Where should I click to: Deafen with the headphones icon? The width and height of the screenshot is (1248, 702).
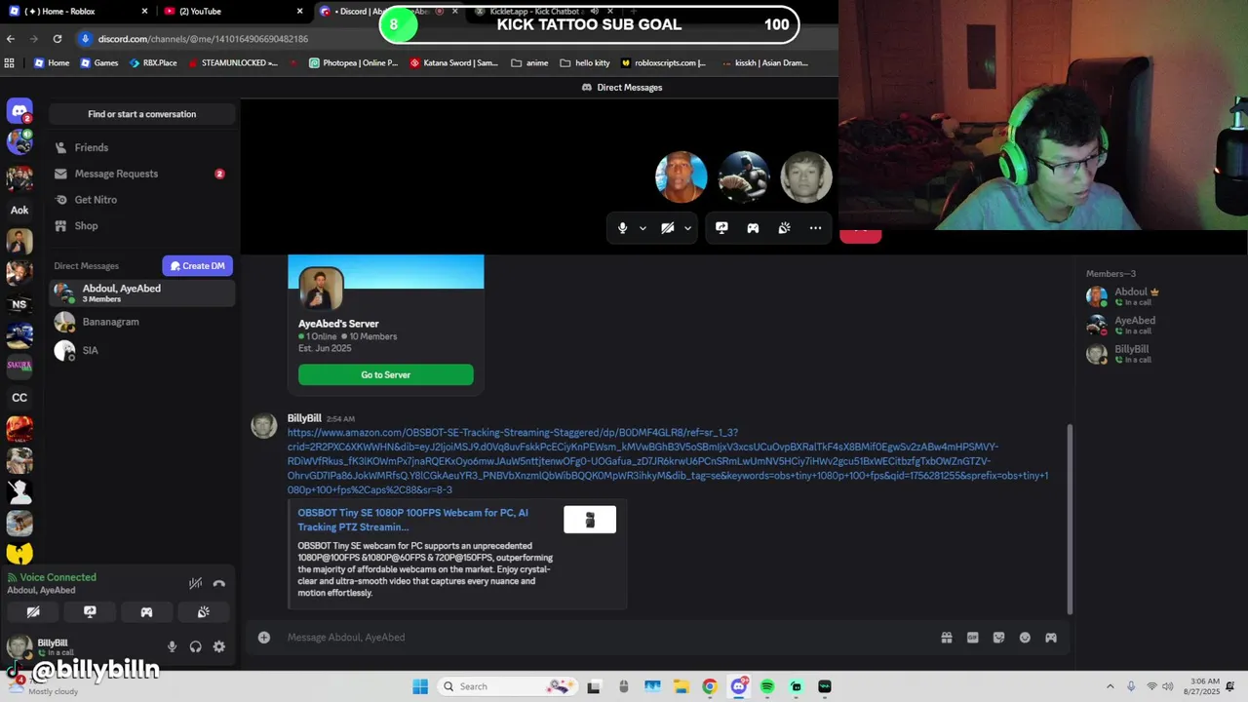pyautogui.click(x=195, y=646)
